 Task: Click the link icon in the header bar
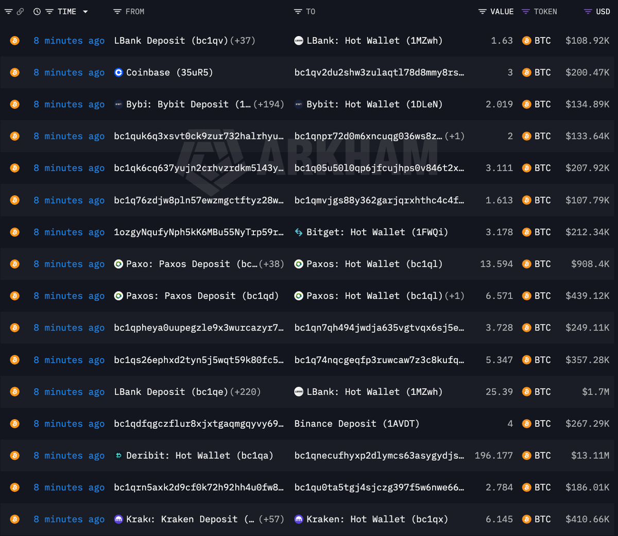[x=21, y=11]
